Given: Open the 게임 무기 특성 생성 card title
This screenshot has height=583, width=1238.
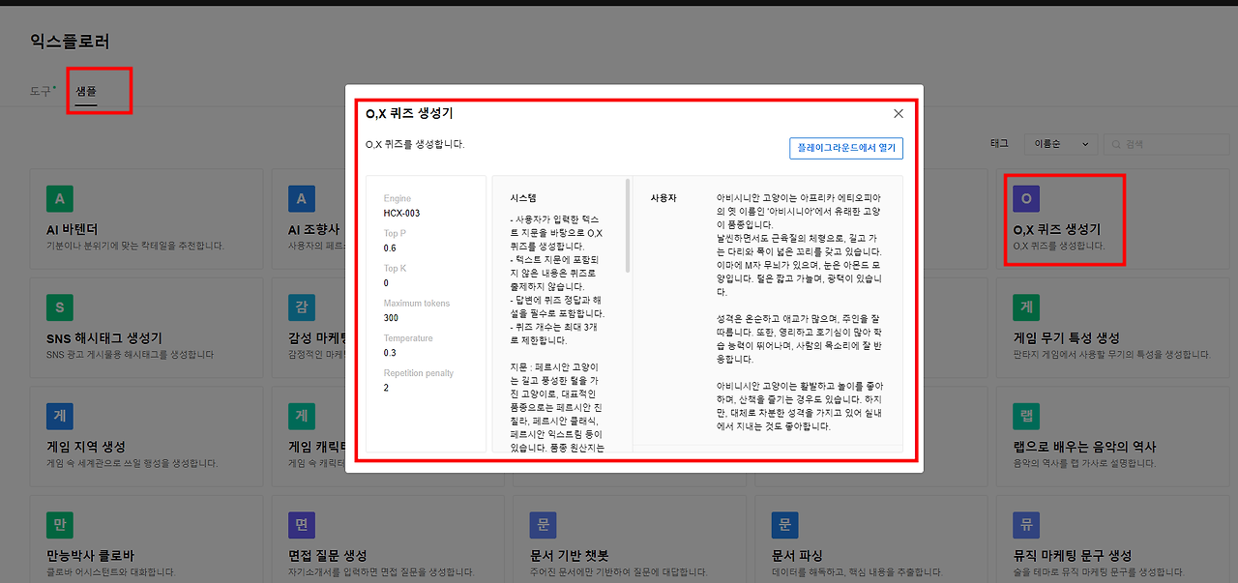Looking at the screenshot, I should (x=1066, y=337).
